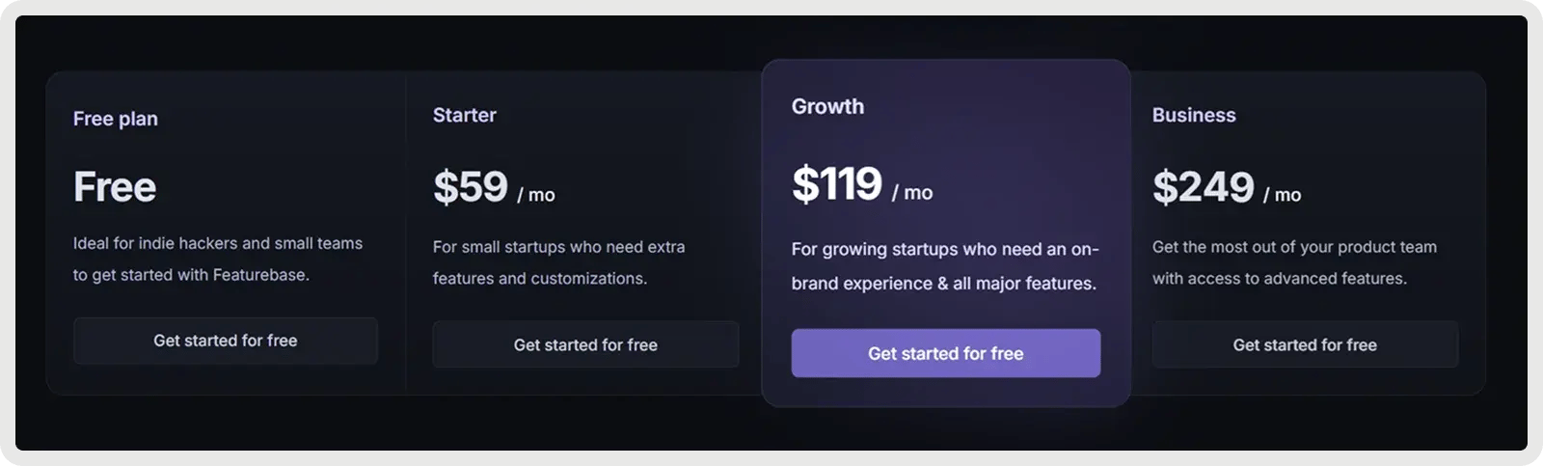Click the large Free price text
Image resolution: width=1543 pixels, height=466 pixels.
point(115,186)
